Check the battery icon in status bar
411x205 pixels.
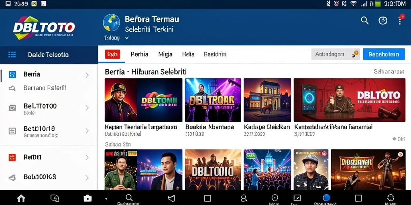point(378,4)
